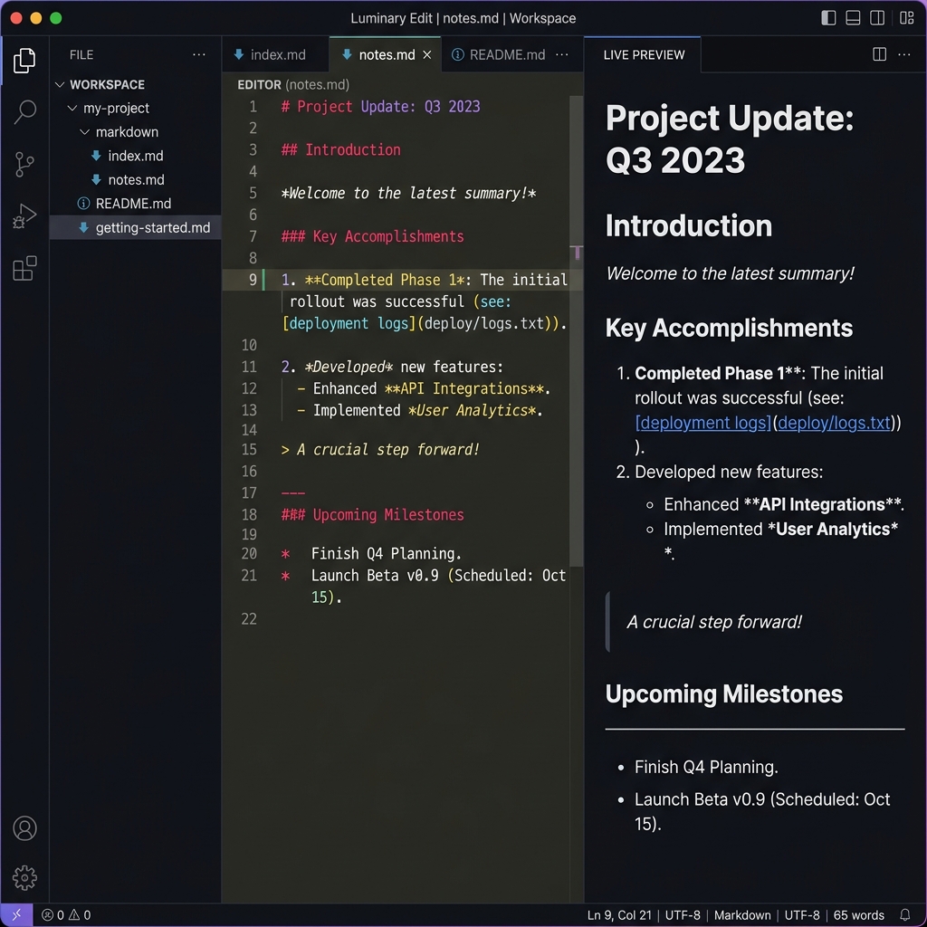Screen dimensions: 927x927
Task: Click line number 18 in the gutter
Action: [249, 514]
